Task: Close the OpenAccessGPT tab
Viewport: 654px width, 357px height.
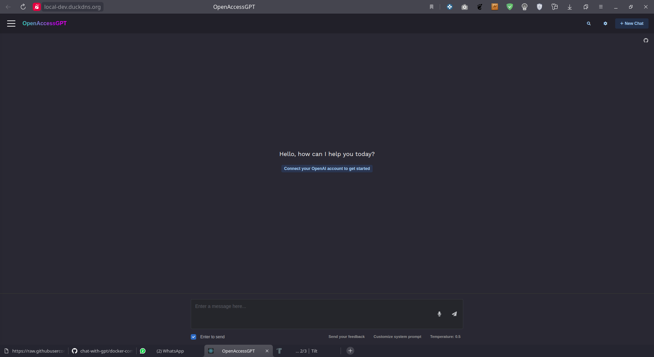Action: [x=267, y=351]
